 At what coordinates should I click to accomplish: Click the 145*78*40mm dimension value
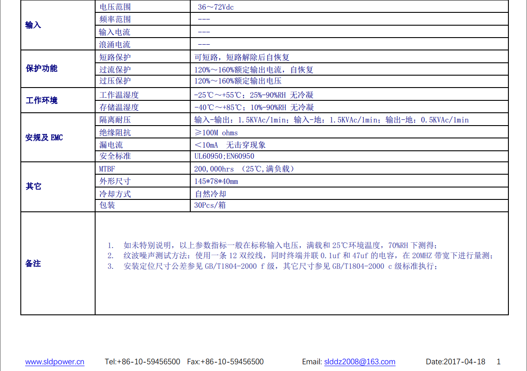coord(216,181)
